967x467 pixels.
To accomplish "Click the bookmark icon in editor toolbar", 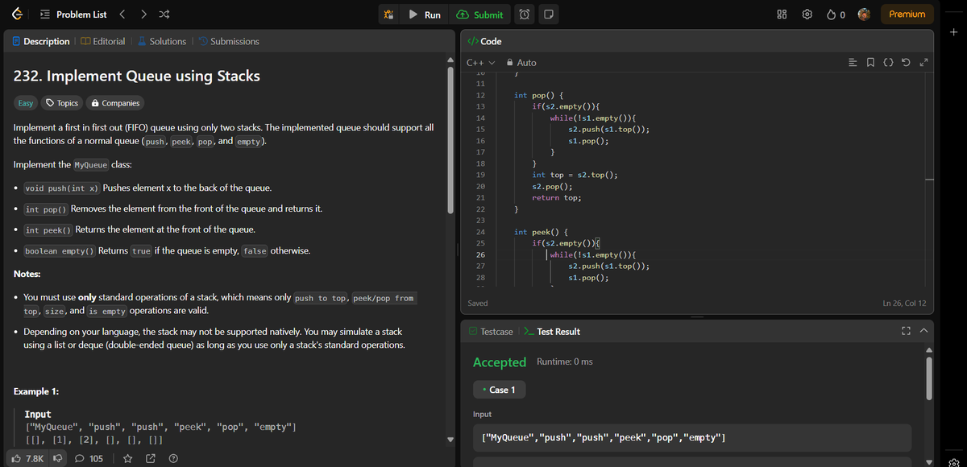I will click(x=870, y=62).
